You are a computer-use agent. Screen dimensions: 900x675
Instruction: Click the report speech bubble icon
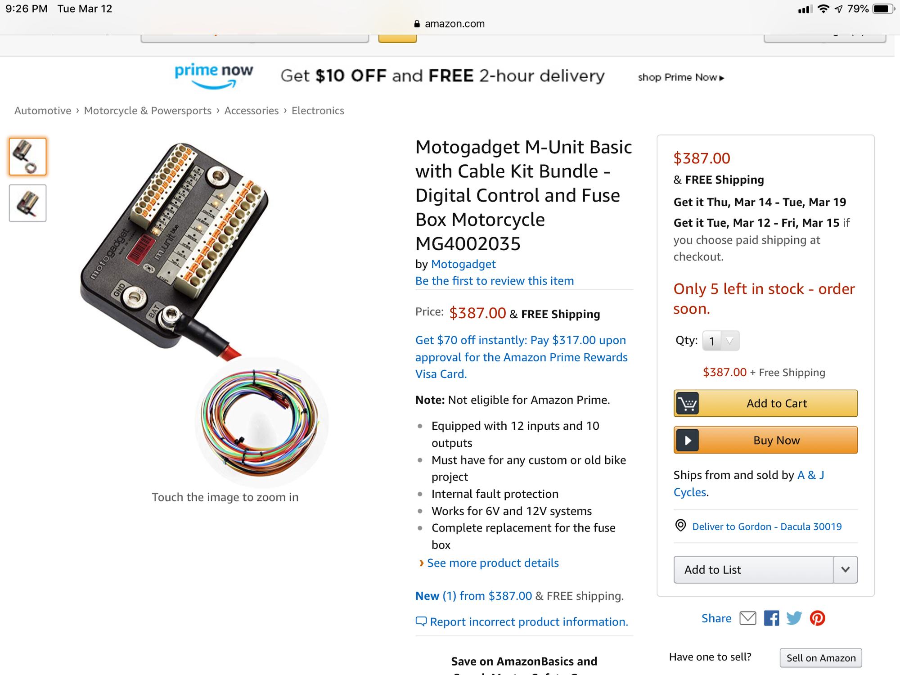coord(421,621)
